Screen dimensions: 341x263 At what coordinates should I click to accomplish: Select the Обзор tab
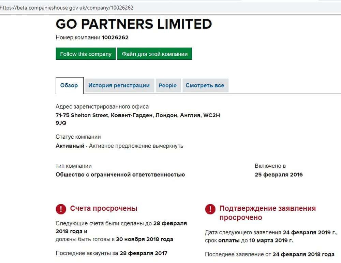[x=69, y=85]
